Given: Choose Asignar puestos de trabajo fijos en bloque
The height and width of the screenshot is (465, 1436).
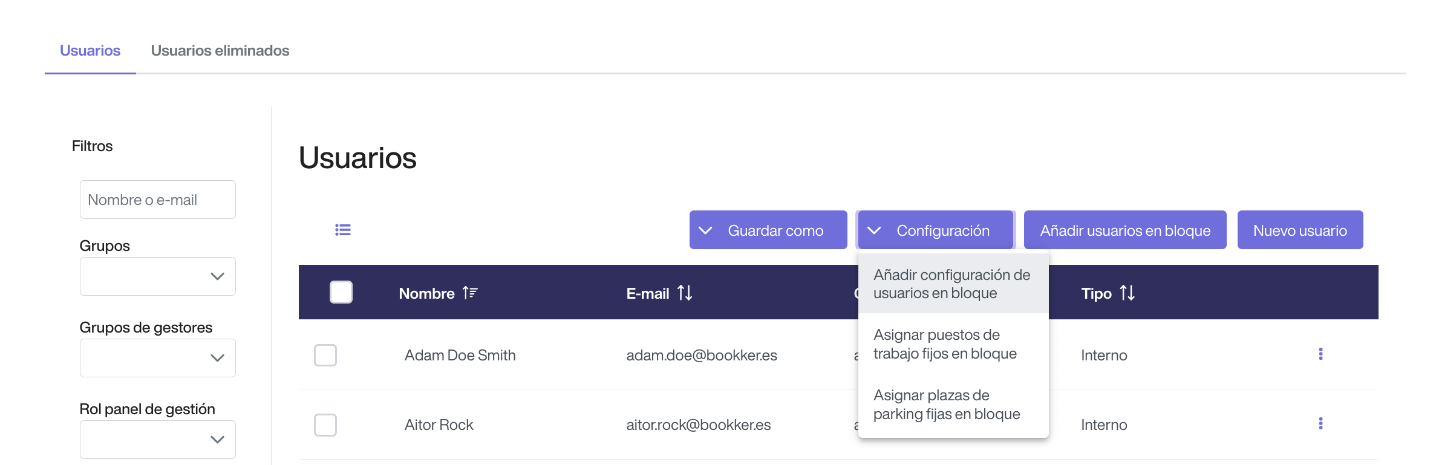Looking at the screenshot, I should click(945, 344).
